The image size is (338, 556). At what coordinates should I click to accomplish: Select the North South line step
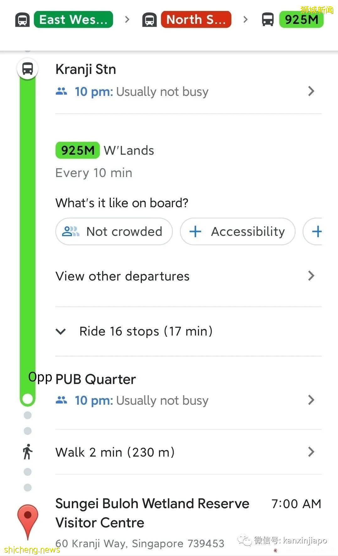[x=196, y=20]
